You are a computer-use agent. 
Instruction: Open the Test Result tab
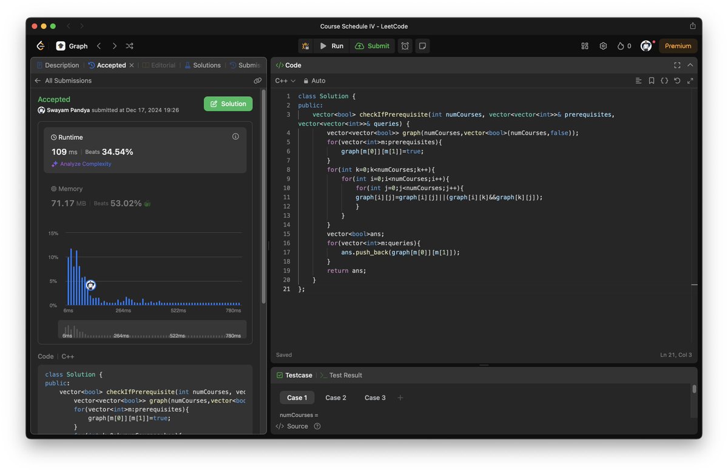coord(341,375)
